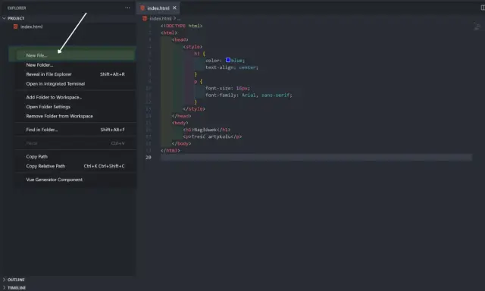Viewport: 485px width, 291px height.
Task: Click the split editor icon at top right
Action: pos(483,8)
